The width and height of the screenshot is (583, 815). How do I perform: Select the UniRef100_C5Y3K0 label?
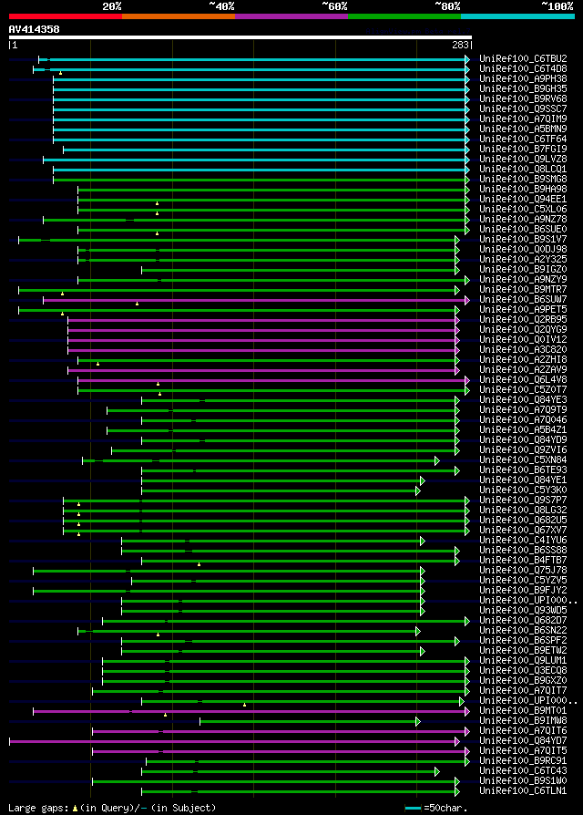click(x=523, y=490)
